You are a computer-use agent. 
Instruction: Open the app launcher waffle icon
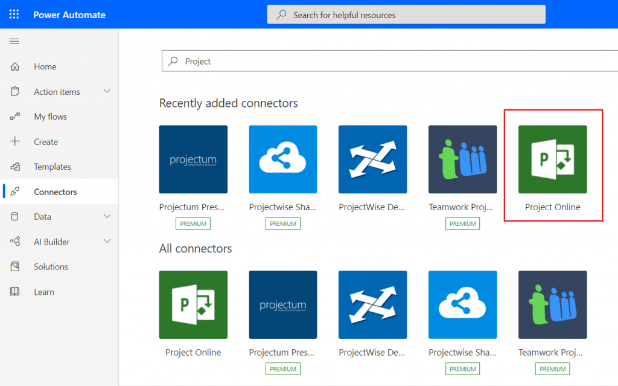(14, 14)
